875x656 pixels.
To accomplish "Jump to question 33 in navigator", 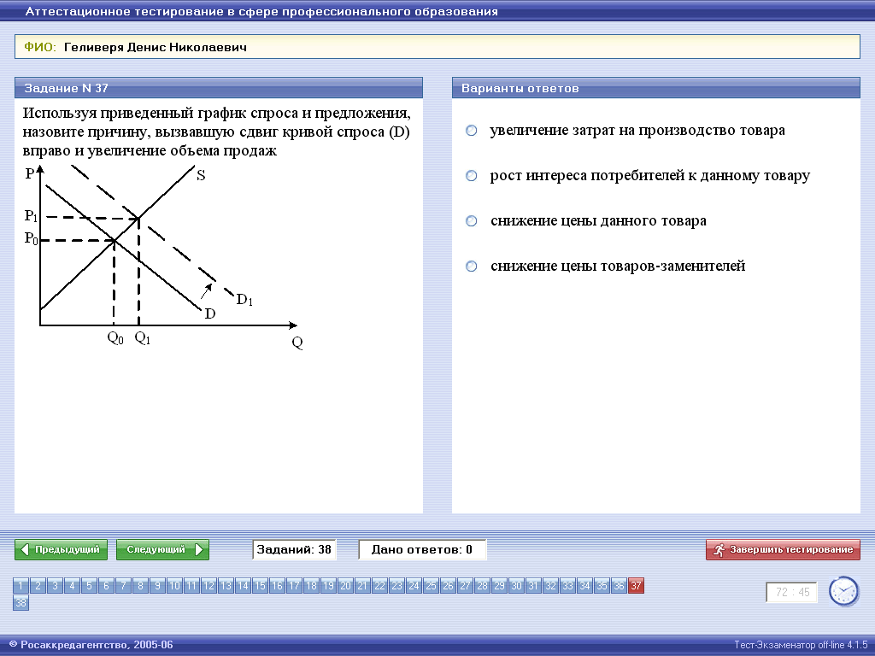I will point(567,586).
